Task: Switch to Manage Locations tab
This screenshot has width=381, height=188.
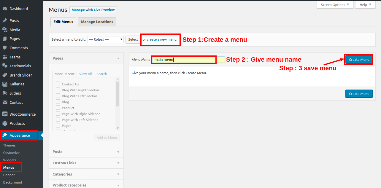Action: tap(97, 22)
